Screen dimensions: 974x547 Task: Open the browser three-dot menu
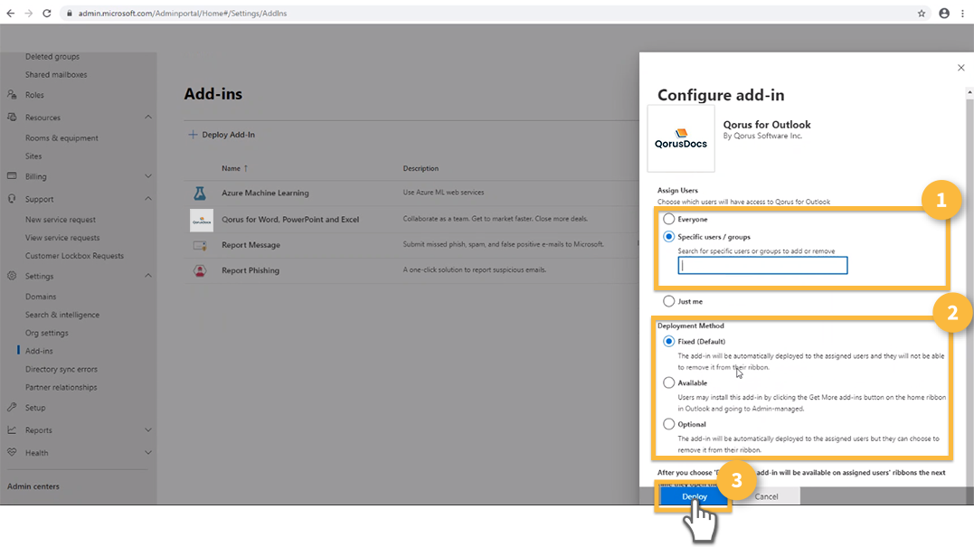[962, 13]
